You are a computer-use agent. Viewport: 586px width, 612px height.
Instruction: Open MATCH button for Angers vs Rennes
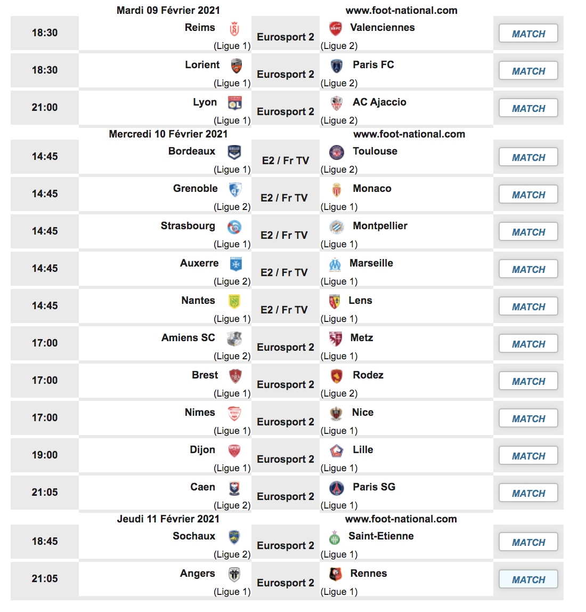pyautogui.click(x=528, y=579)
